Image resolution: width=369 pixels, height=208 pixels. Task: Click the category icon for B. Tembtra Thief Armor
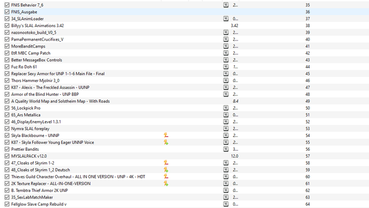[225, 190]
